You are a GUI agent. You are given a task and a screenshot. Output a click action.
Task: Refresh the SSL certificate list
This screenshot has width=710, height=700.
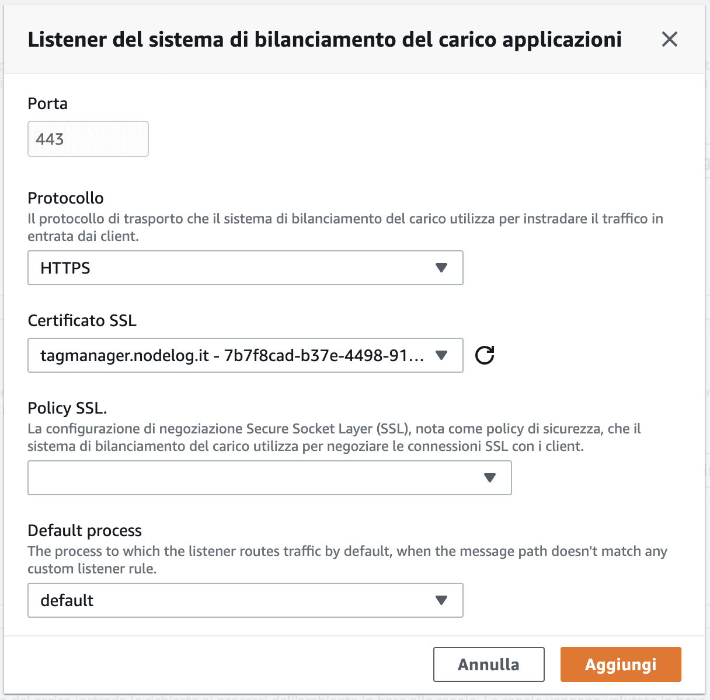tap(483, 355)
